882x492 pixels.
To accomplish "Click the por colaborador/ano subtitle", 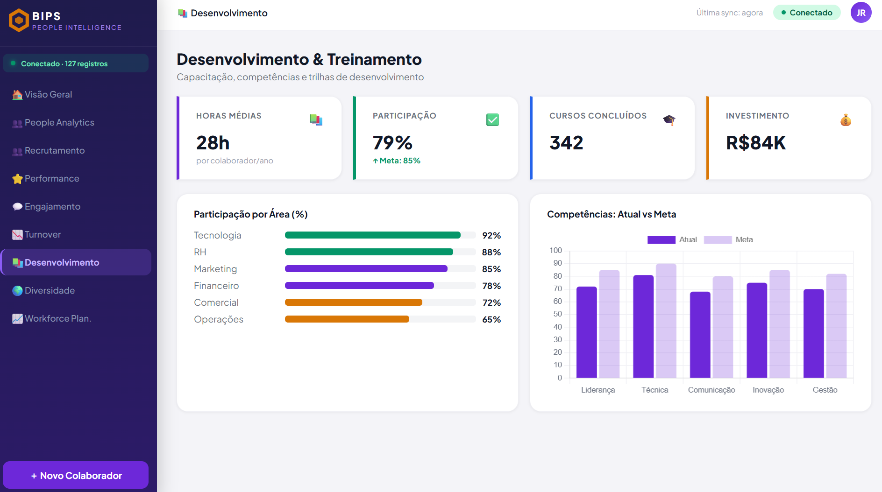I will pos(235,161).
